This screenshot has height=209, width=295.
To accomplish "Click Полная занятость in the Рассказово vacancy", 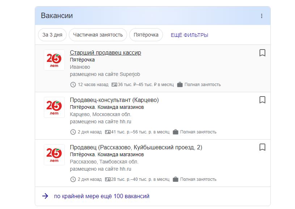I will click(x=198, y=179).
